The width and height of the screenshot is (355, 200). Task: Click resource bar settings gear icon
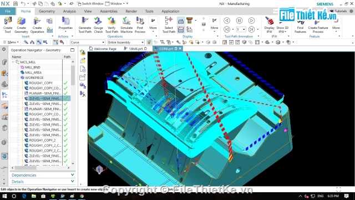tap(4, 49)
